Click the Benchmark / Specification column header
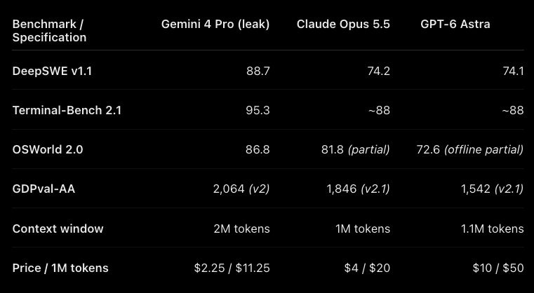The height and width of the screenshot is (293, 534). pos(49,31)
